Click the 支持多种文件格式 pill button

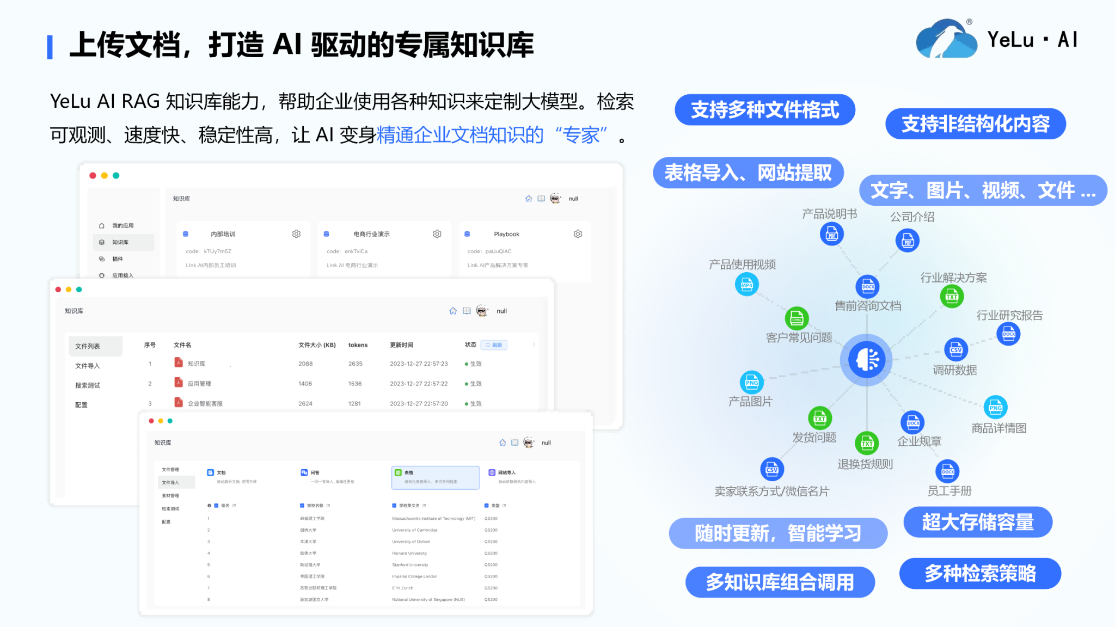765,110
